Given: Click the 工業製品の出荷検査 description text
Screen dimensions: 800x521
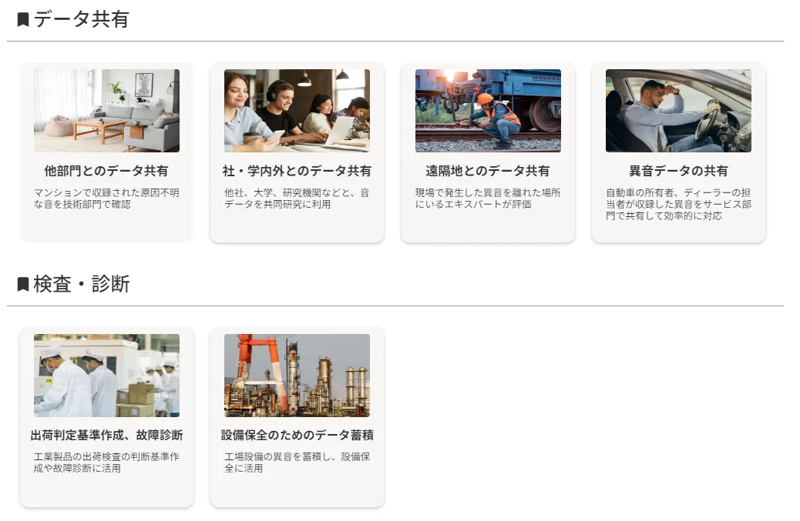Looking at the screenshot, I should tap(106, 463).
